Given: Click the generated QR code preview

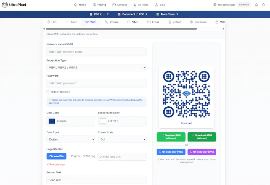Looking at the screenshot, I should point(186,94).
